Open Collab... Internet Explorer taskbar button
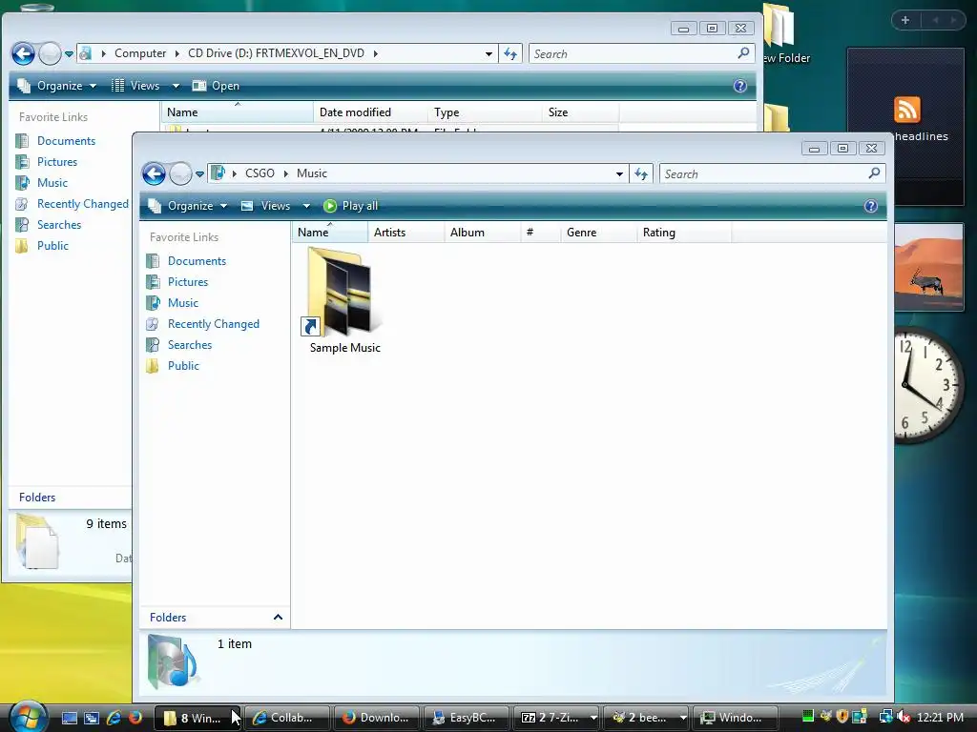Screen dimensions: 977x732 pos(287,718)
